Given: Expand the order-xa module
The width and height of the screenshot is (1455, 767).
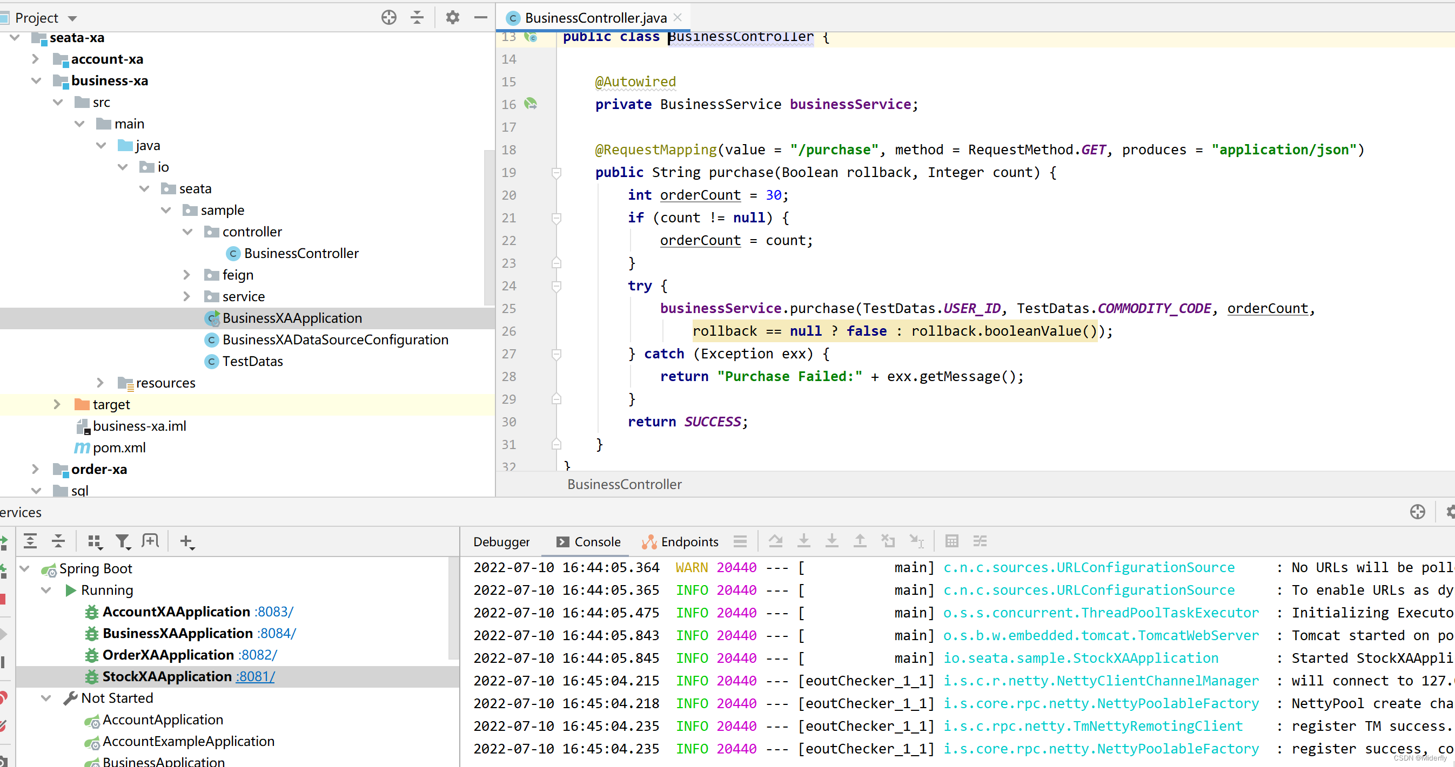Looking at the screenshot, I should click(x=36, y=469).
